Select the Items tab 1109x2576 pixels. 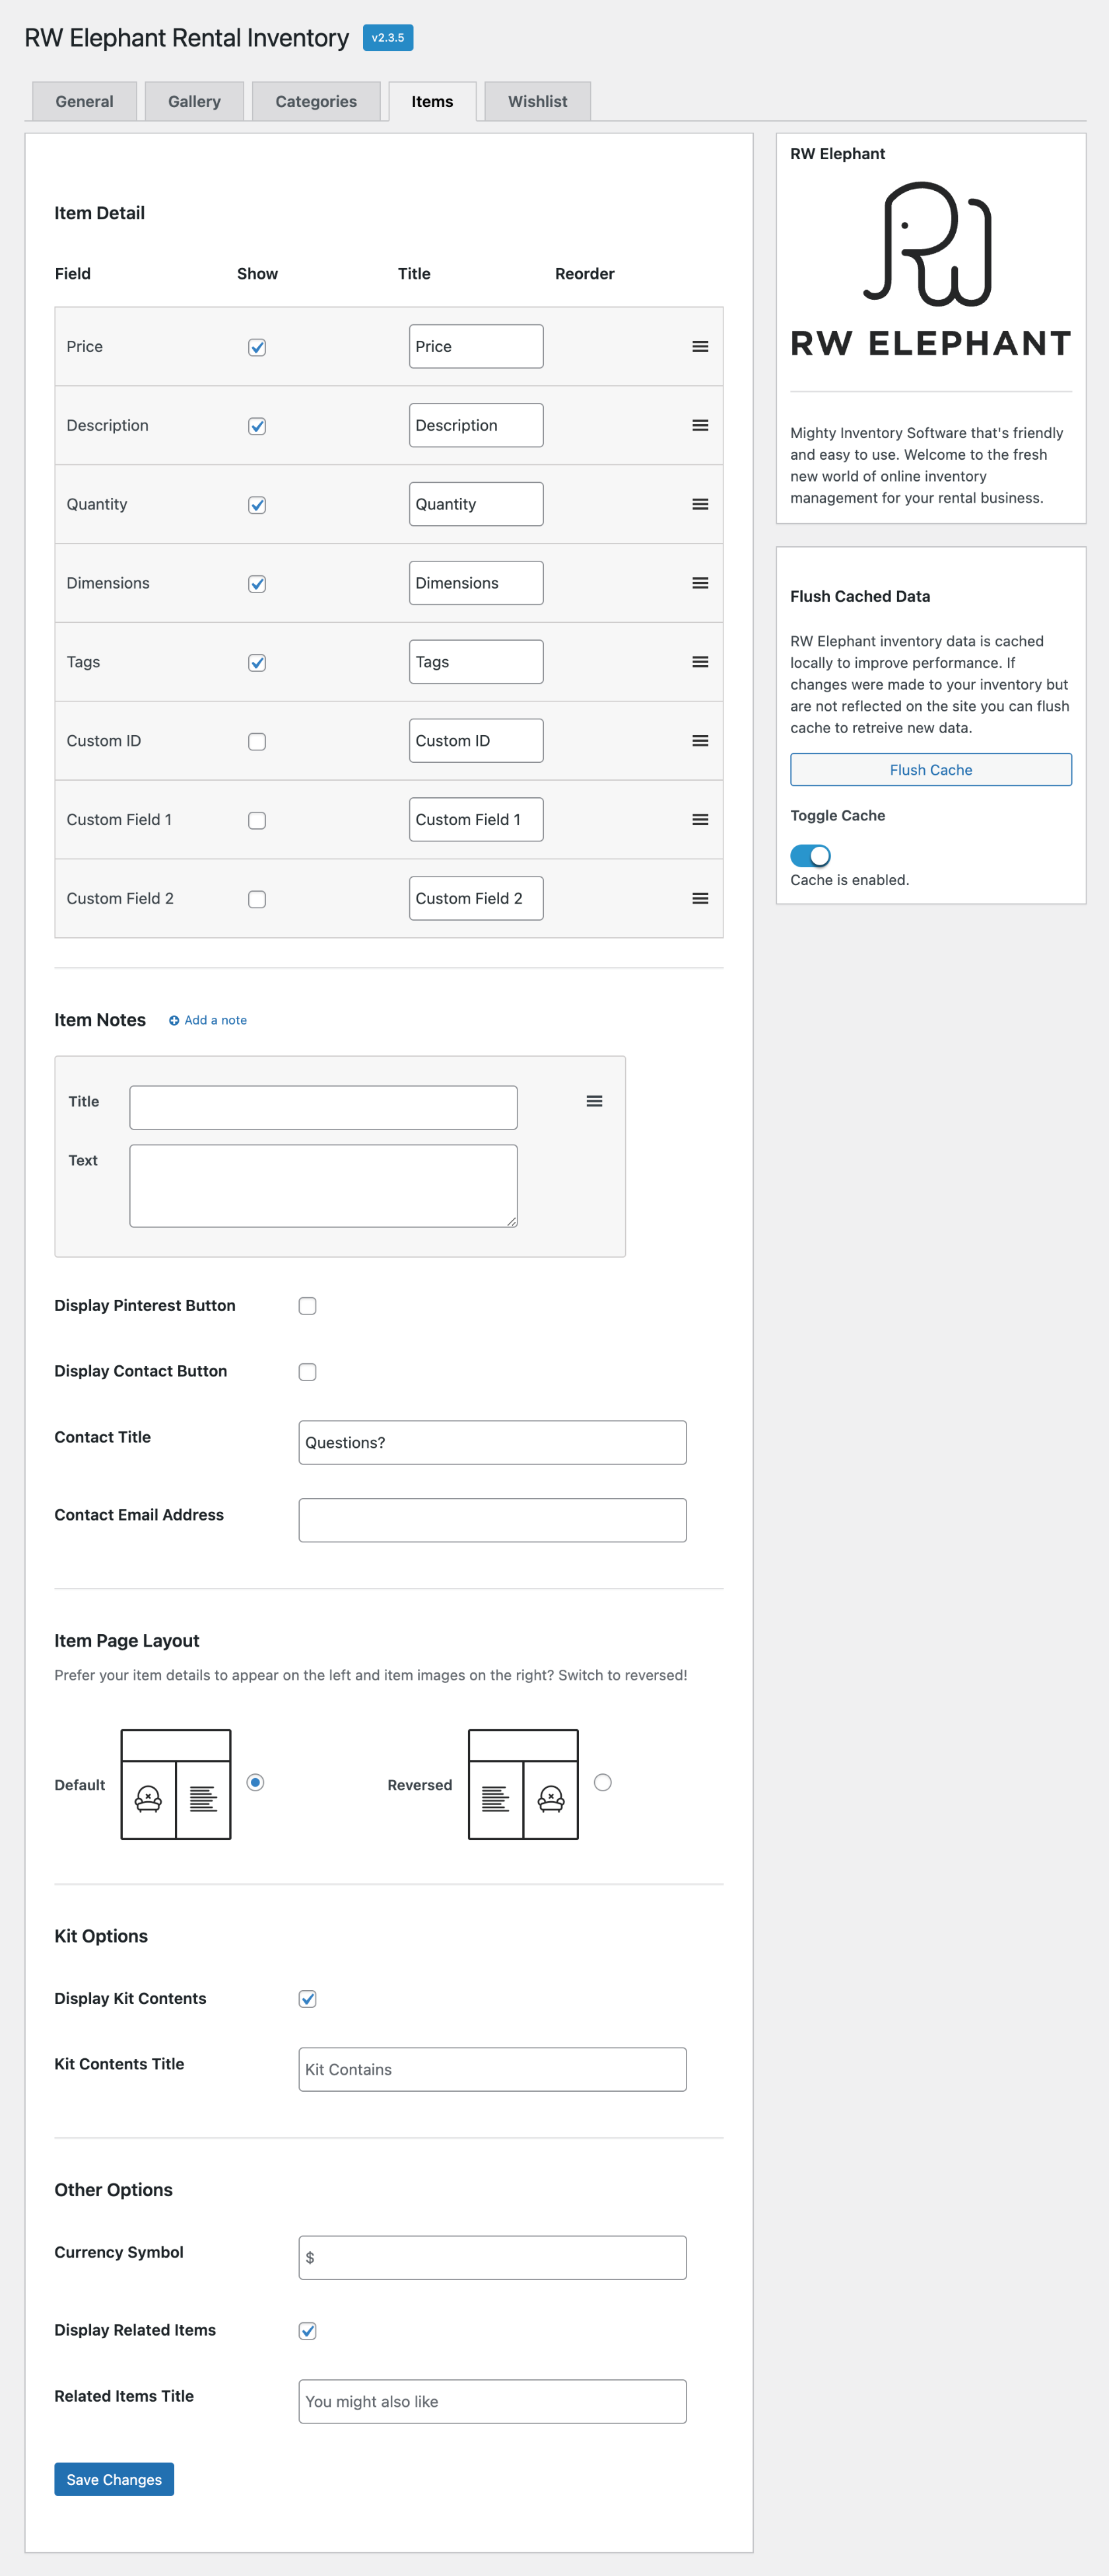pos(432,101)
